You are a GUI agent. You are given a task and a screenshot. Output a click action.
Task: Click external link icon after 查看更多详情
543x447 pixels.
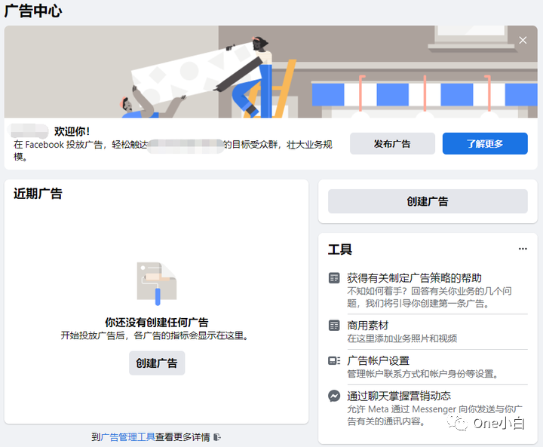pyautogui.click(x=216, y=437)
